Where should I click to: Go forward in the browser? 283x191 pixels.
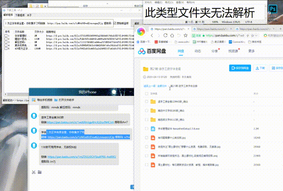point(158,35)
